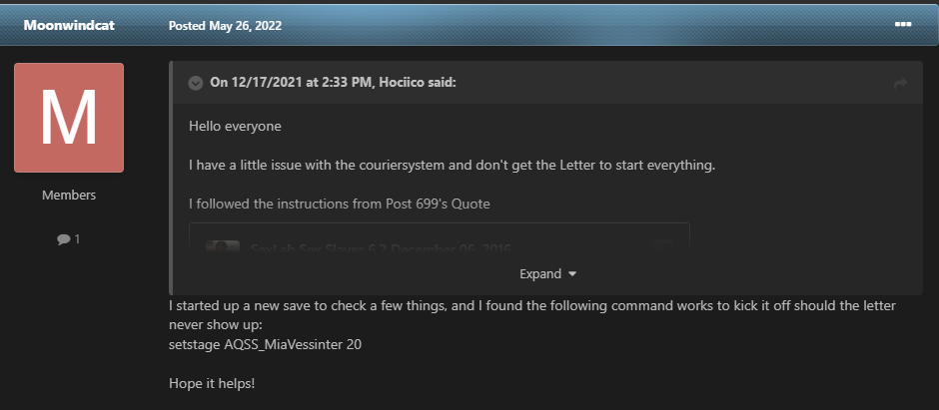Open the Moonwindcat profile link in the post header
The width and height of the screenshot is (939, 410).
pos(69,25)
